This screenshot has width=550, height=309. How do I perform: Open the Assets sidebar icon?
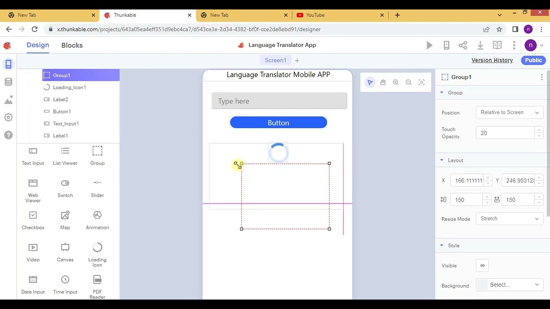coord(8,100)
